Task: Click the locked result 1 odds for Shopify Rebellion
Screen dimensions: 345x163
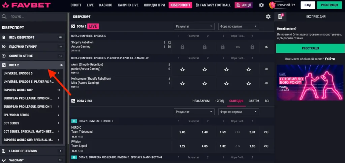Action: tap(182, 47)
